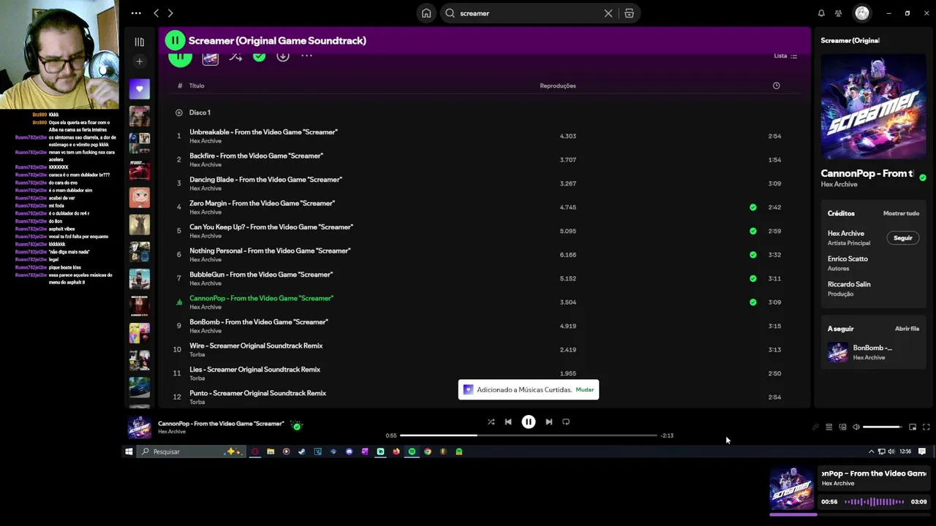Select Wire Remix track
This screenshot has width=936, height=526.
pyautogui.click(x=483, y=349)
